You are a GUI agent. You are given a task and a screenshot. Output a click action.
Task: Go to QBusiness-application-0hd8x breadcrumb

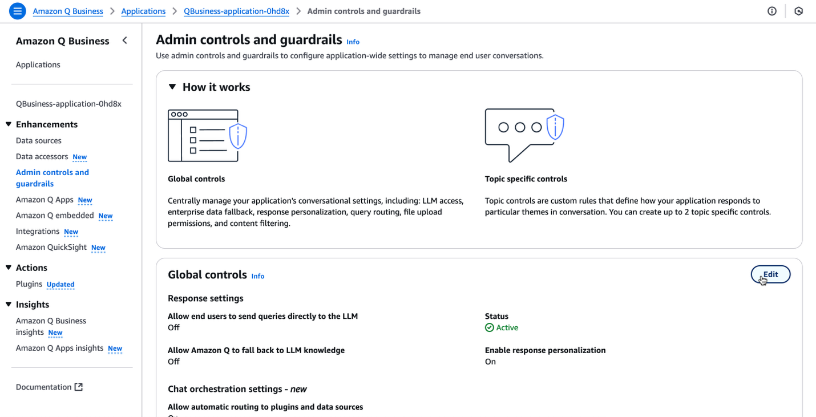coord(236,11)
